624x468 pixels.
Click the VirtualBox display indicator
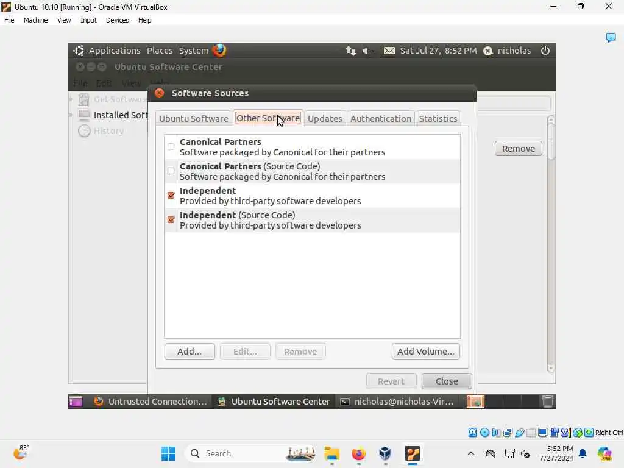[x=542, y=433]
